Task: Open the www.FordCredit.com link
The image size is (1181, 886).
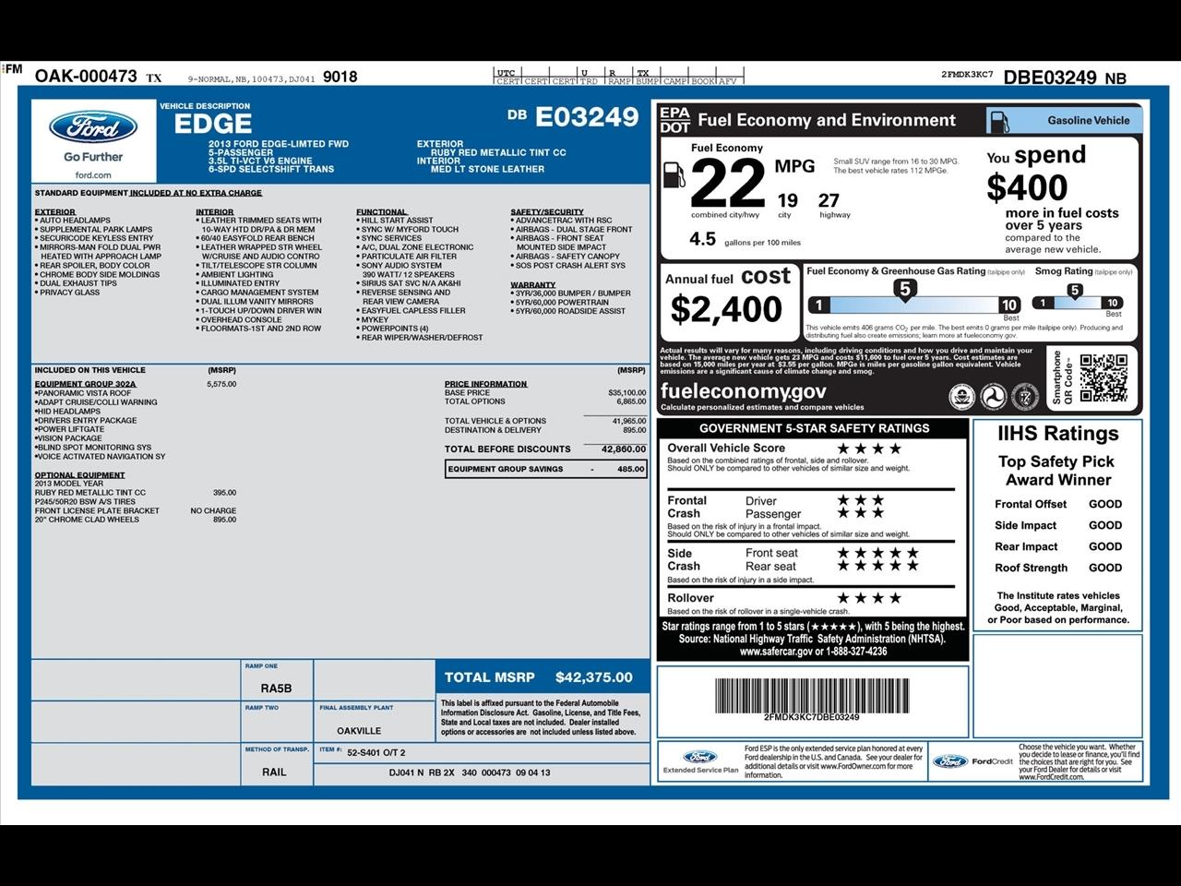Action: point(1052,777)
